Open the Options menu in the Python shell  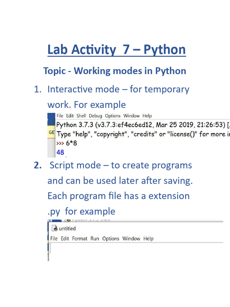coord(113,116)
